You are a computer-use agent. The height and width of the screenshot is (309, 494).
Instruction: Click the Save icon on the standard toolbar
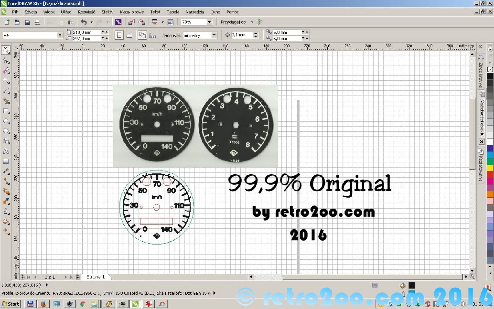click(x=27, y=22)
